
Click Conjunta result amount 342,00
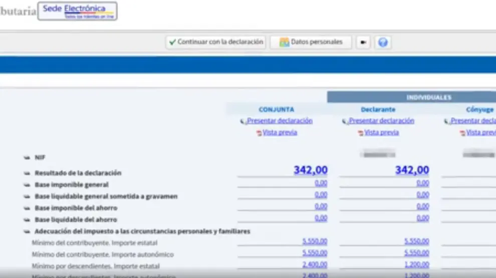pos(310,170)
